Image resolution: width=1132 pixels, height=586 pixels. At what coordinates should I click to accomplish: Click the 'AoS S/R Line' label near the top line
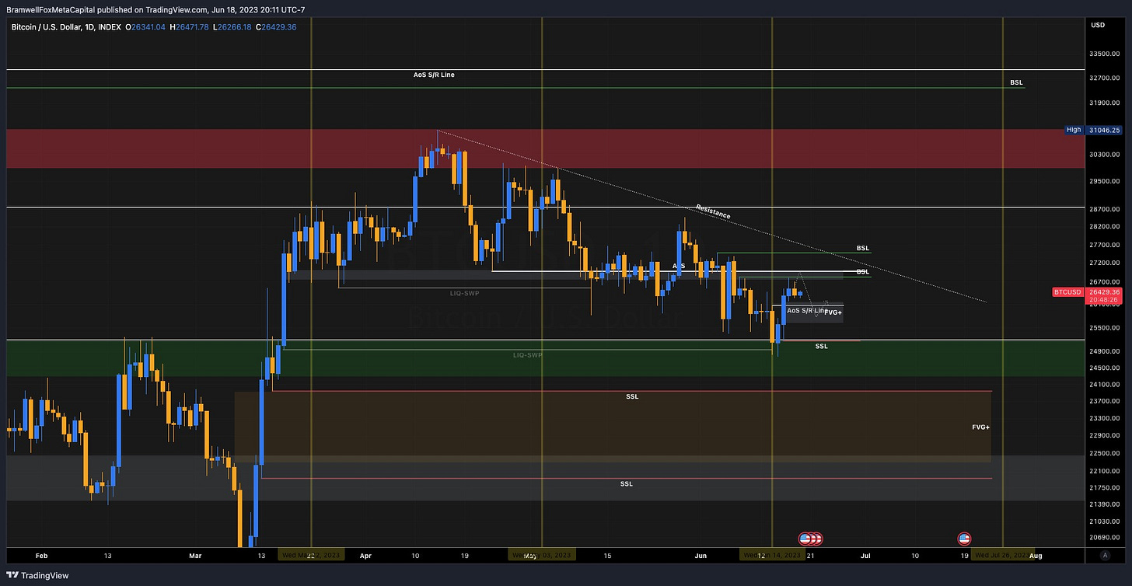[x=434, y=75]
